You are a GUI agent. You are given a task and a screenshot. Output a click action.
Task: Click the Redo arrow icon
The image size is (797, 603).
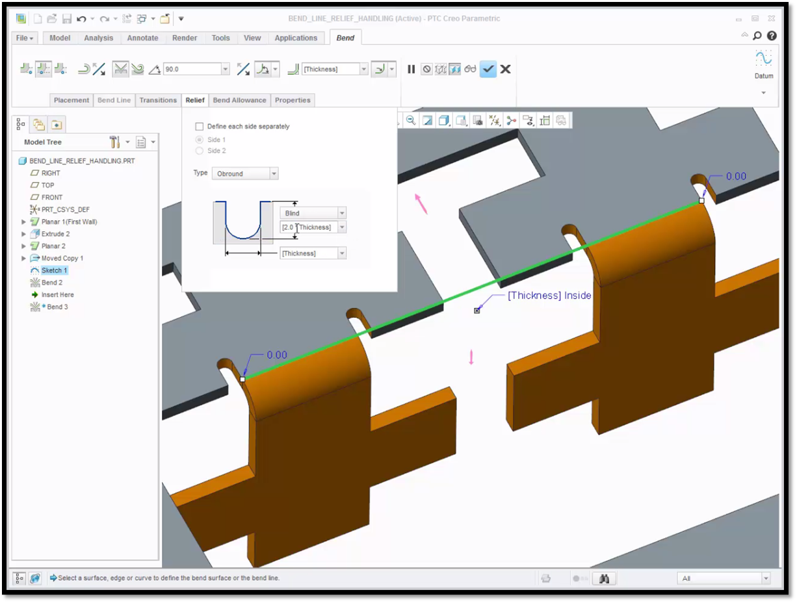click(x=104, y=18)
